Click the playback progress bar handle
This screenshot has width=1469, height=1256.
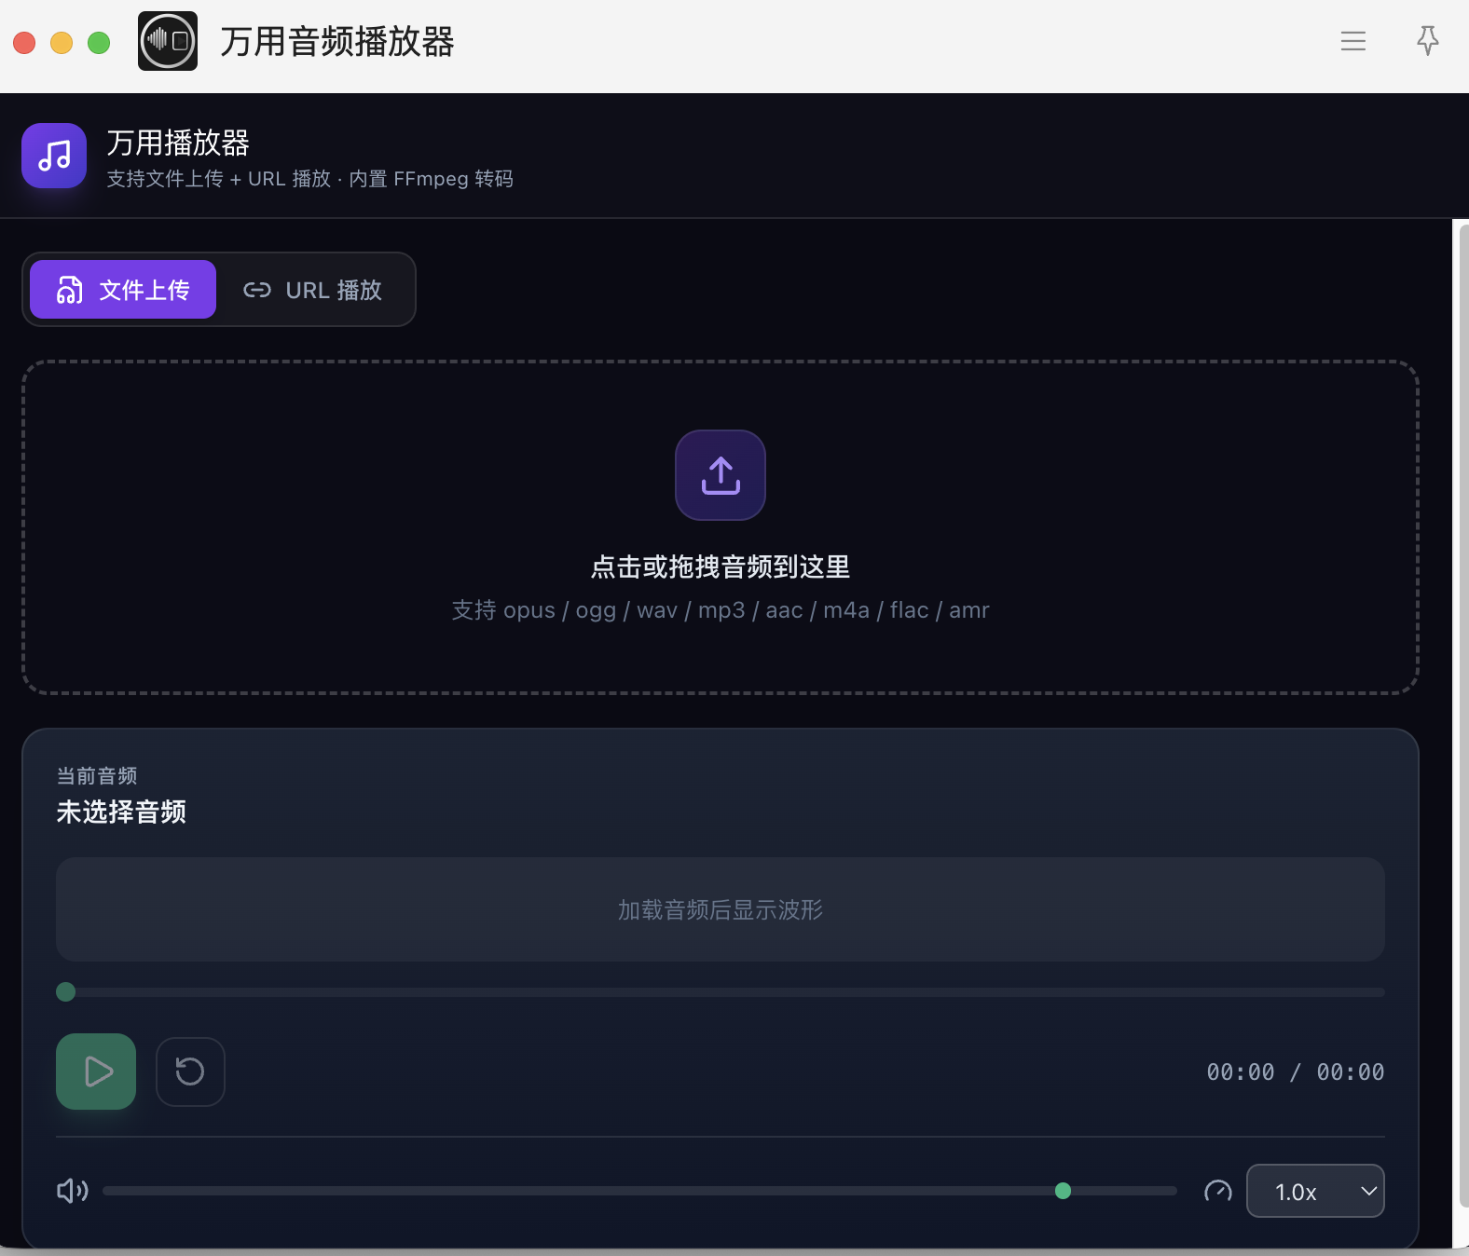(x=65, y=991)
